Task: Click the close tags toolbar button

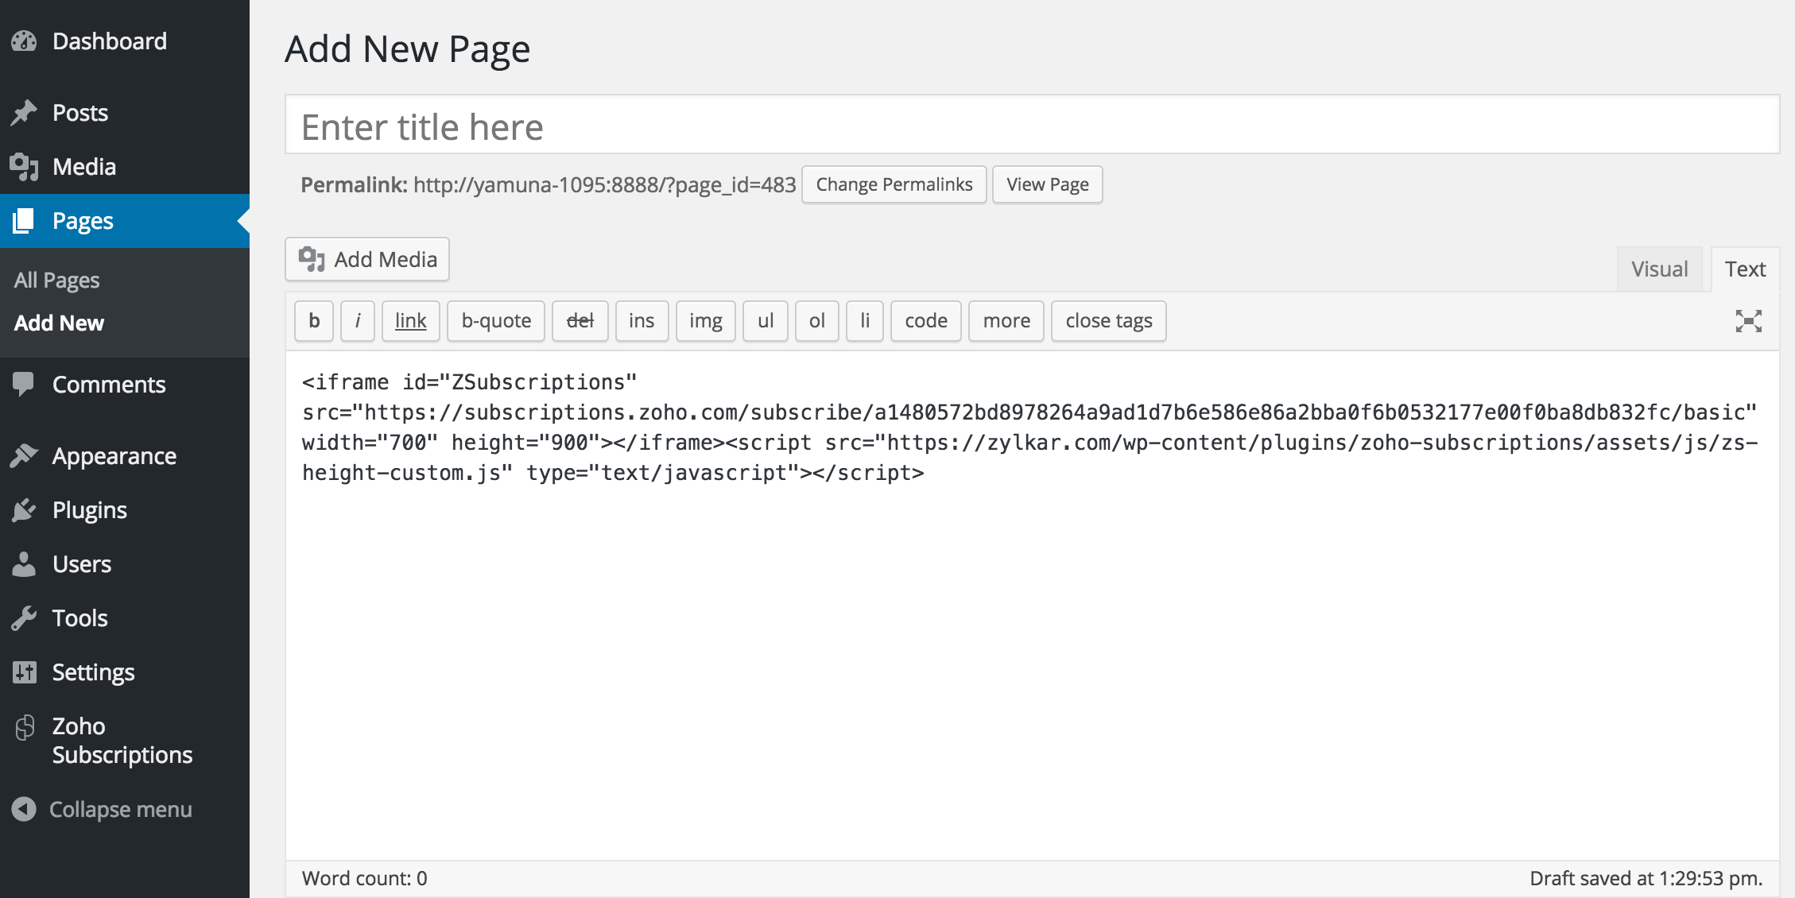Action: pyautogui.click(x=1108, y=321)
